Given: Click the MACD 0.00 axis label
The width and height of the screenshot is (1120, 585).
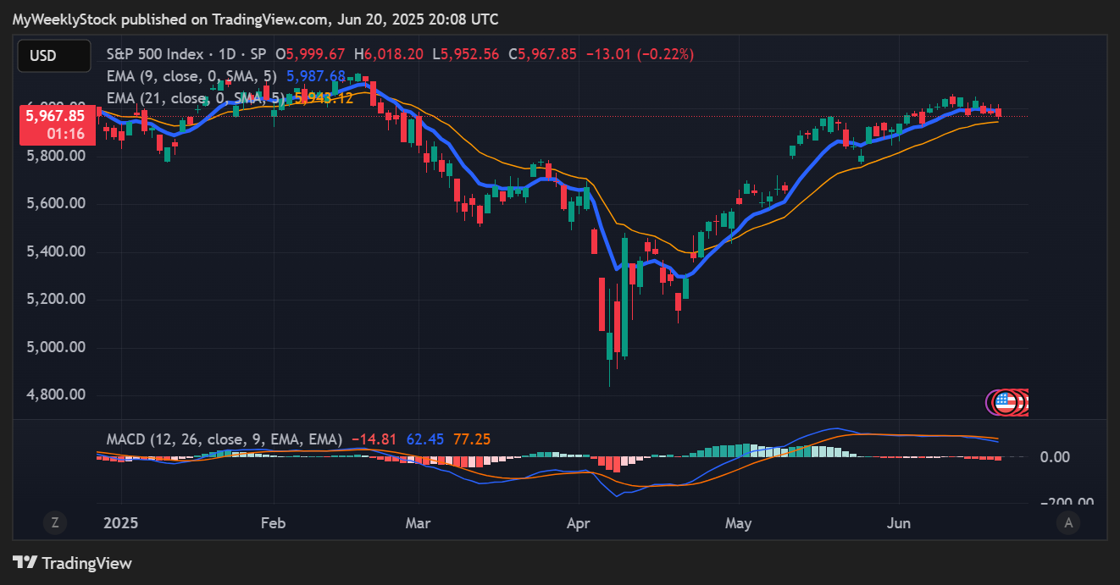Looking at the screenshot, I should coord(1054,457).
